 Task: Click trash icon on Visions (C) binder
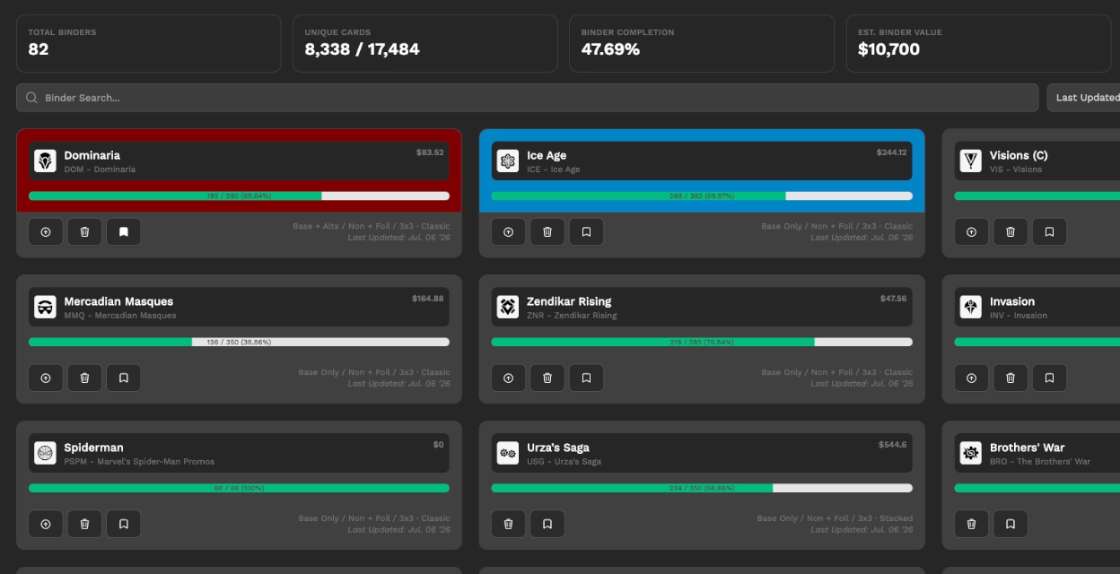(x=1011, y=232)
